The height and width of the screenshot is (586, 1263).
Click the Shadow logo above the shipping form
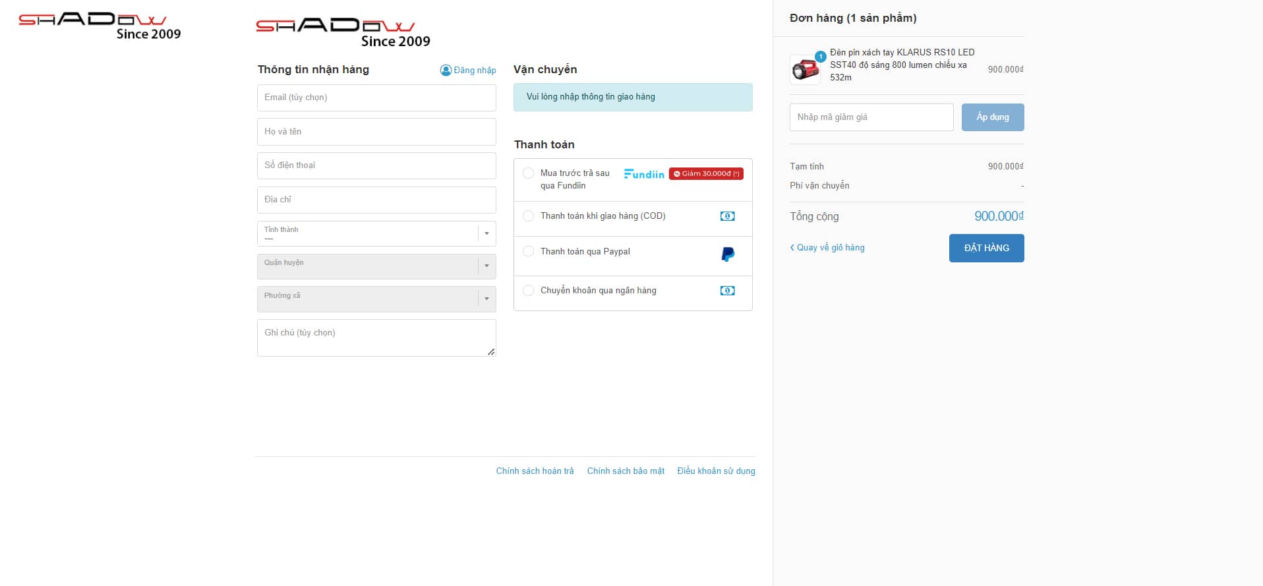pyautogui.click(x=343, y=33)
